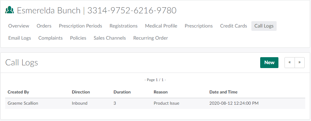This screenshot has height=121, width=311.
Task: Open the Sales Channels tab
Action: [110, 38]
